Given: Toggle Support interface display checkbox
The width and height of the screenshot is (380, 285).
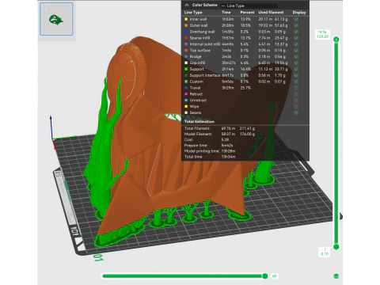Looking at the screenshot, I should click(x=296, y=75).
